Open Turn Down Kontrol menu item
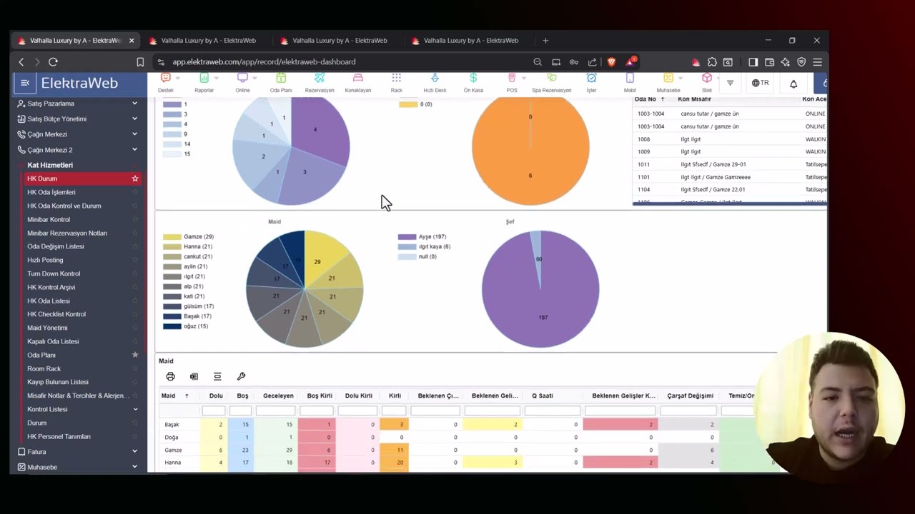 click(x=54, y=273)
